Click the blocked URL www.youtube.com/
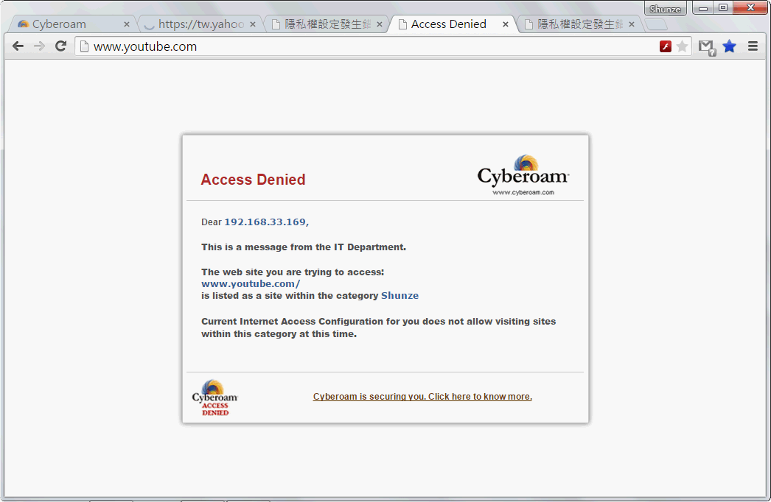Viewport: 771px width, 502px height. 251,284
